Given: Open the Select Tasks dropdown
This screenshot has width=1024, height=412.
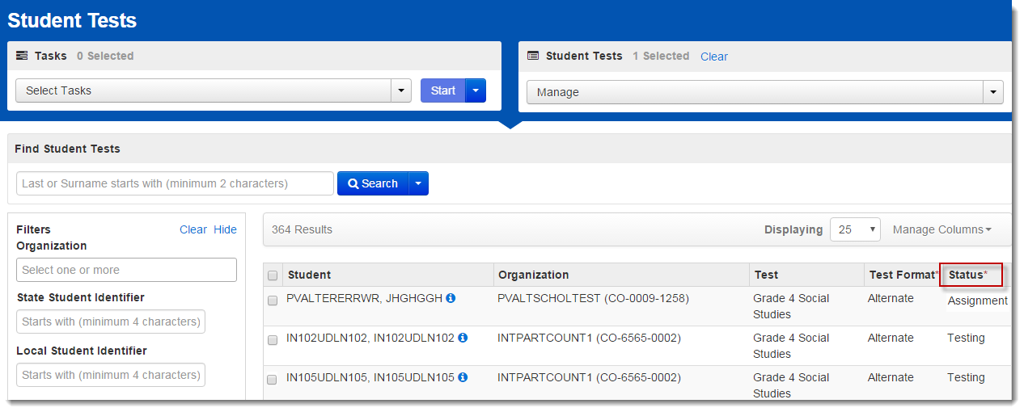Looking at the screenshot, I should coord(214,90).
